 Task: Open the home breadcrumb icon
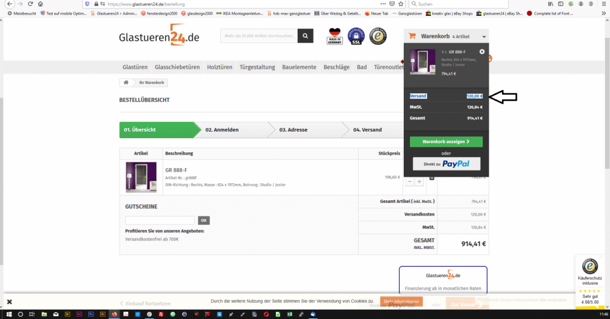[126, 83]
